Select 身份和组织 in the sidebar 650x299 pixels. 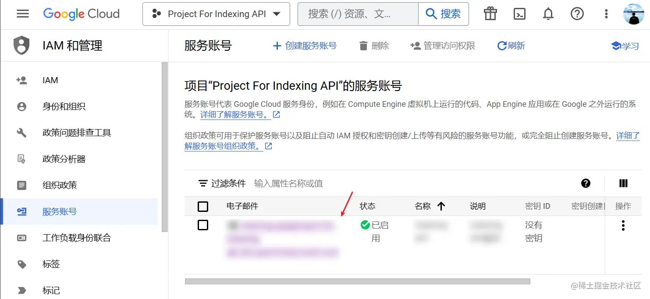click(79, 106)
